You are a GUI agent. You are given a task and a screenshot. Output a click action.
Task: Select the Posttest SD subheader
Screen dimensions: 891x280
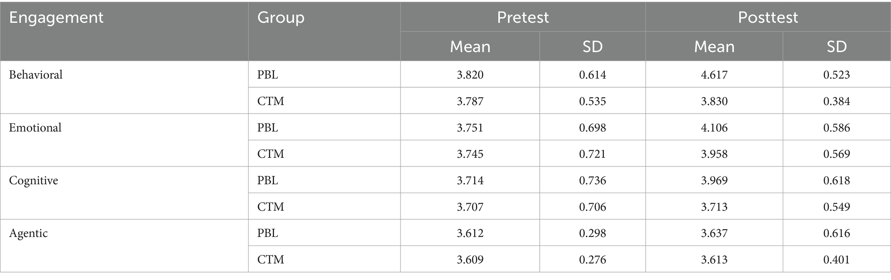[837, 46]
